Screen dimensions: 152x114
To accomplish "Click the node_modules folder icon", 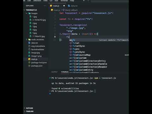I will point(29,40).
